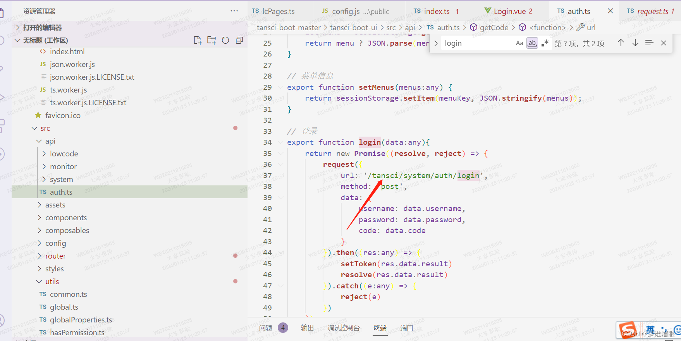Viewport: 681px width, 341px height.
Task: Expand the 打开的编辑器 section
Action: coord(42,27)
